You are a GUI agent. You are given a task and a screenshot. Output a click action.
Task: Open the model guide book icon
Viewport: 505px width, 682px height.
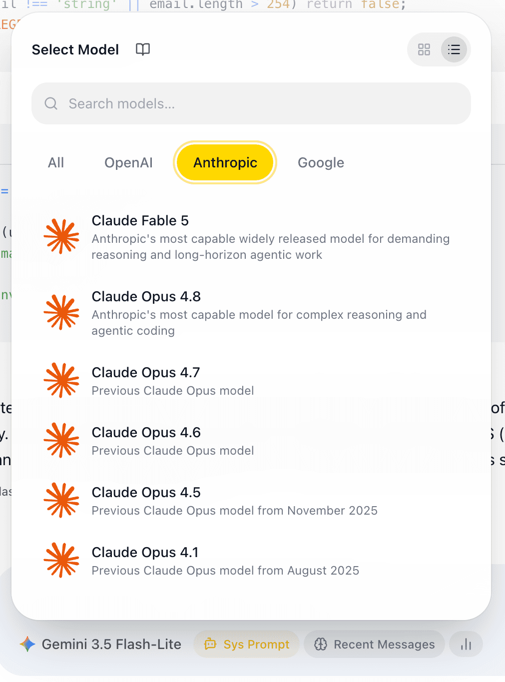[x=143, y=49]
